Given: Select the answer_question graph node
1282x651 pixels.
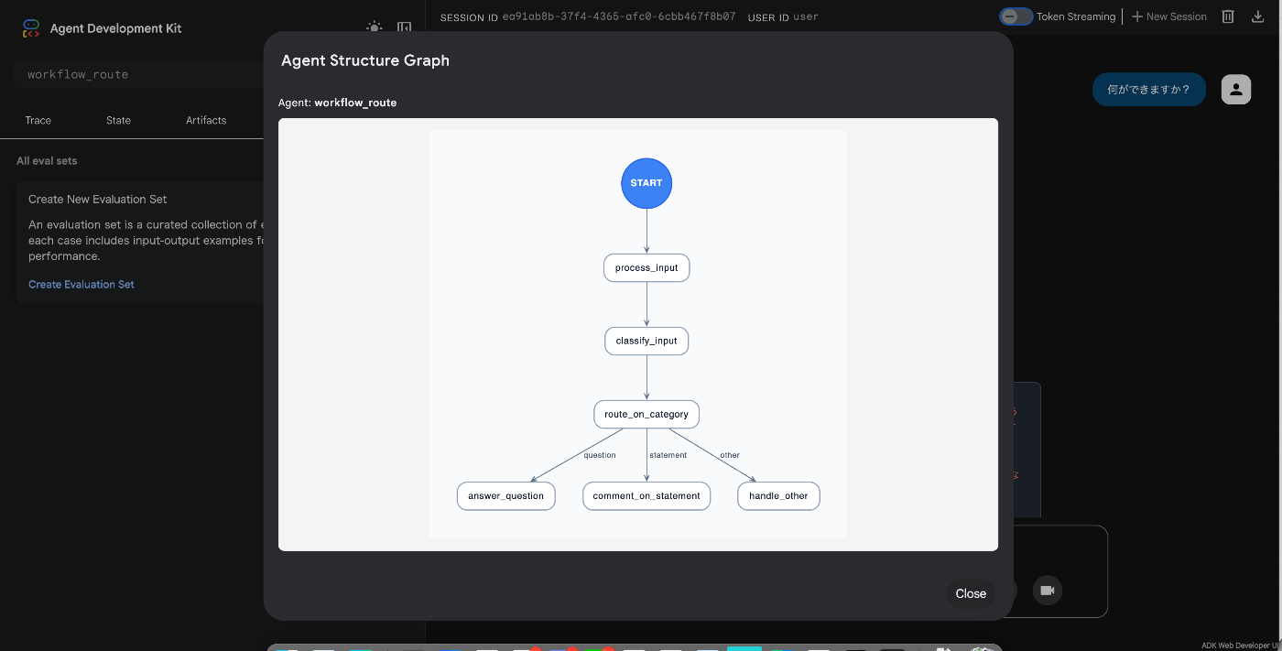Looking at the screenshot, I should click(x=506, y=496).
